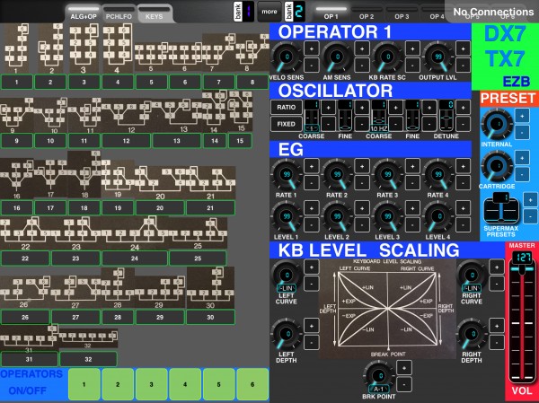
Task: Click the No Connections status
Action: click(x=493, y=12)
